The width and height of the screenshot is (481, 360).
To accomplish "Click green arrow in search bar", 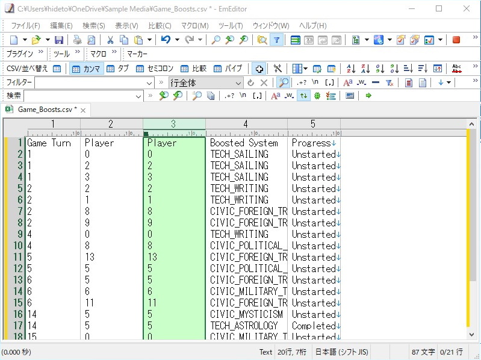I will coord(368,96).
